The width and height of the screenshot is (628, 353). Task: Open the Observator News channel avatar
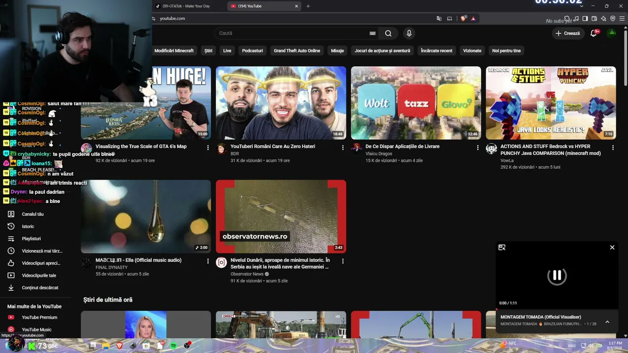pos(222,263)
